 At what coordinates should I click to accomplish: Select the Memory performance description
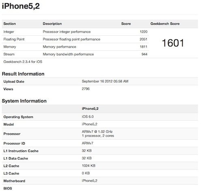(x=59, y=47)
